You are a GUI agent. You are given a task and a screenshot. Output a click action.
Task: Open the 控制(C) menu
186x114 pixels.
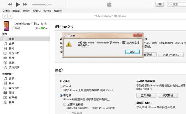tap(37, 11)
